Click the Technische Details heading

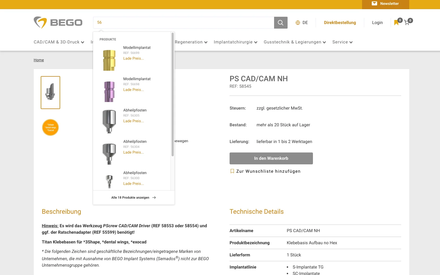pyautogui.click(x=257, y=212)
